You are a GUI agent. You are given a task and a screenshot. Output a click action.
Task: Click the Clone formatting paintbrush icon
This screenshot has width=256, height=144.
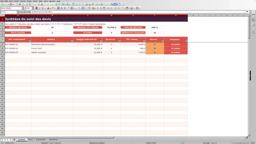coord(39,4)
